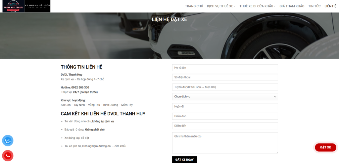Open the Dịch vụ thuê xe menu
The image size is (339, 164).
point(220,6)
